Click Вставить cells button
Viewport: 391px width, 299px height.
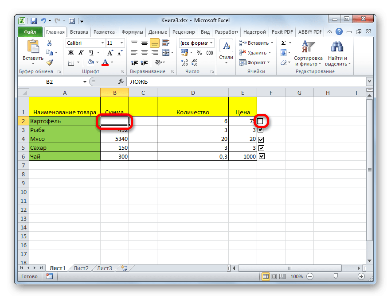[256, 43]
